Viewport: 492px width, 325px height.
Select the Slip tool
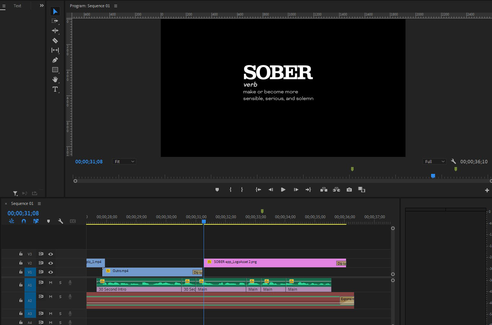pyautogui.click(x=55, y=50)
